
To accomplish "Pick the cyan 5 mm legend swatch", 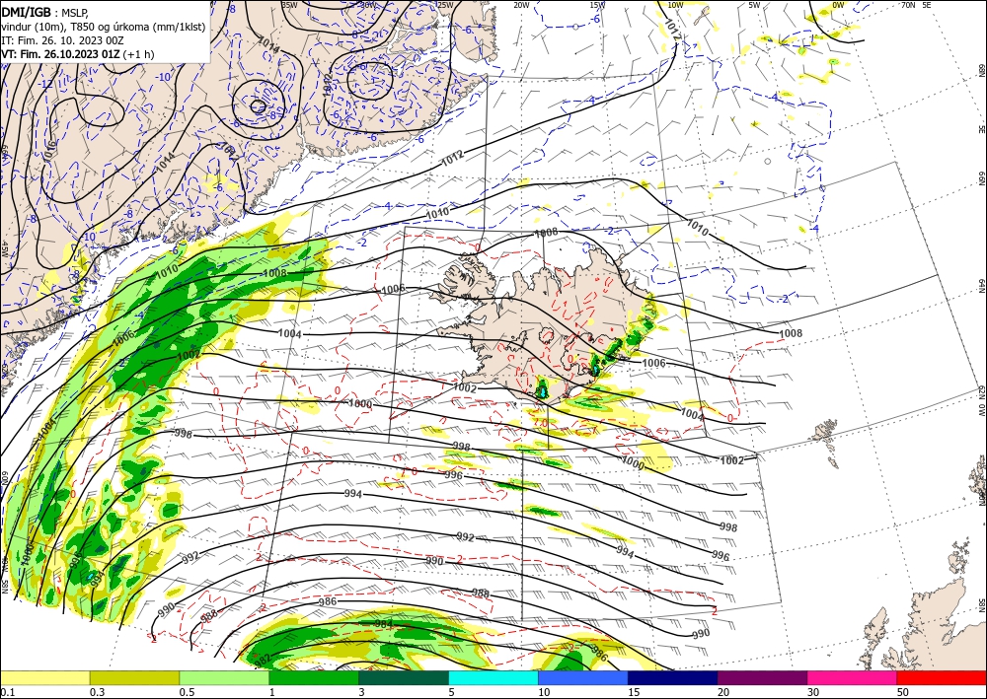I will click(x=493, y=677).
